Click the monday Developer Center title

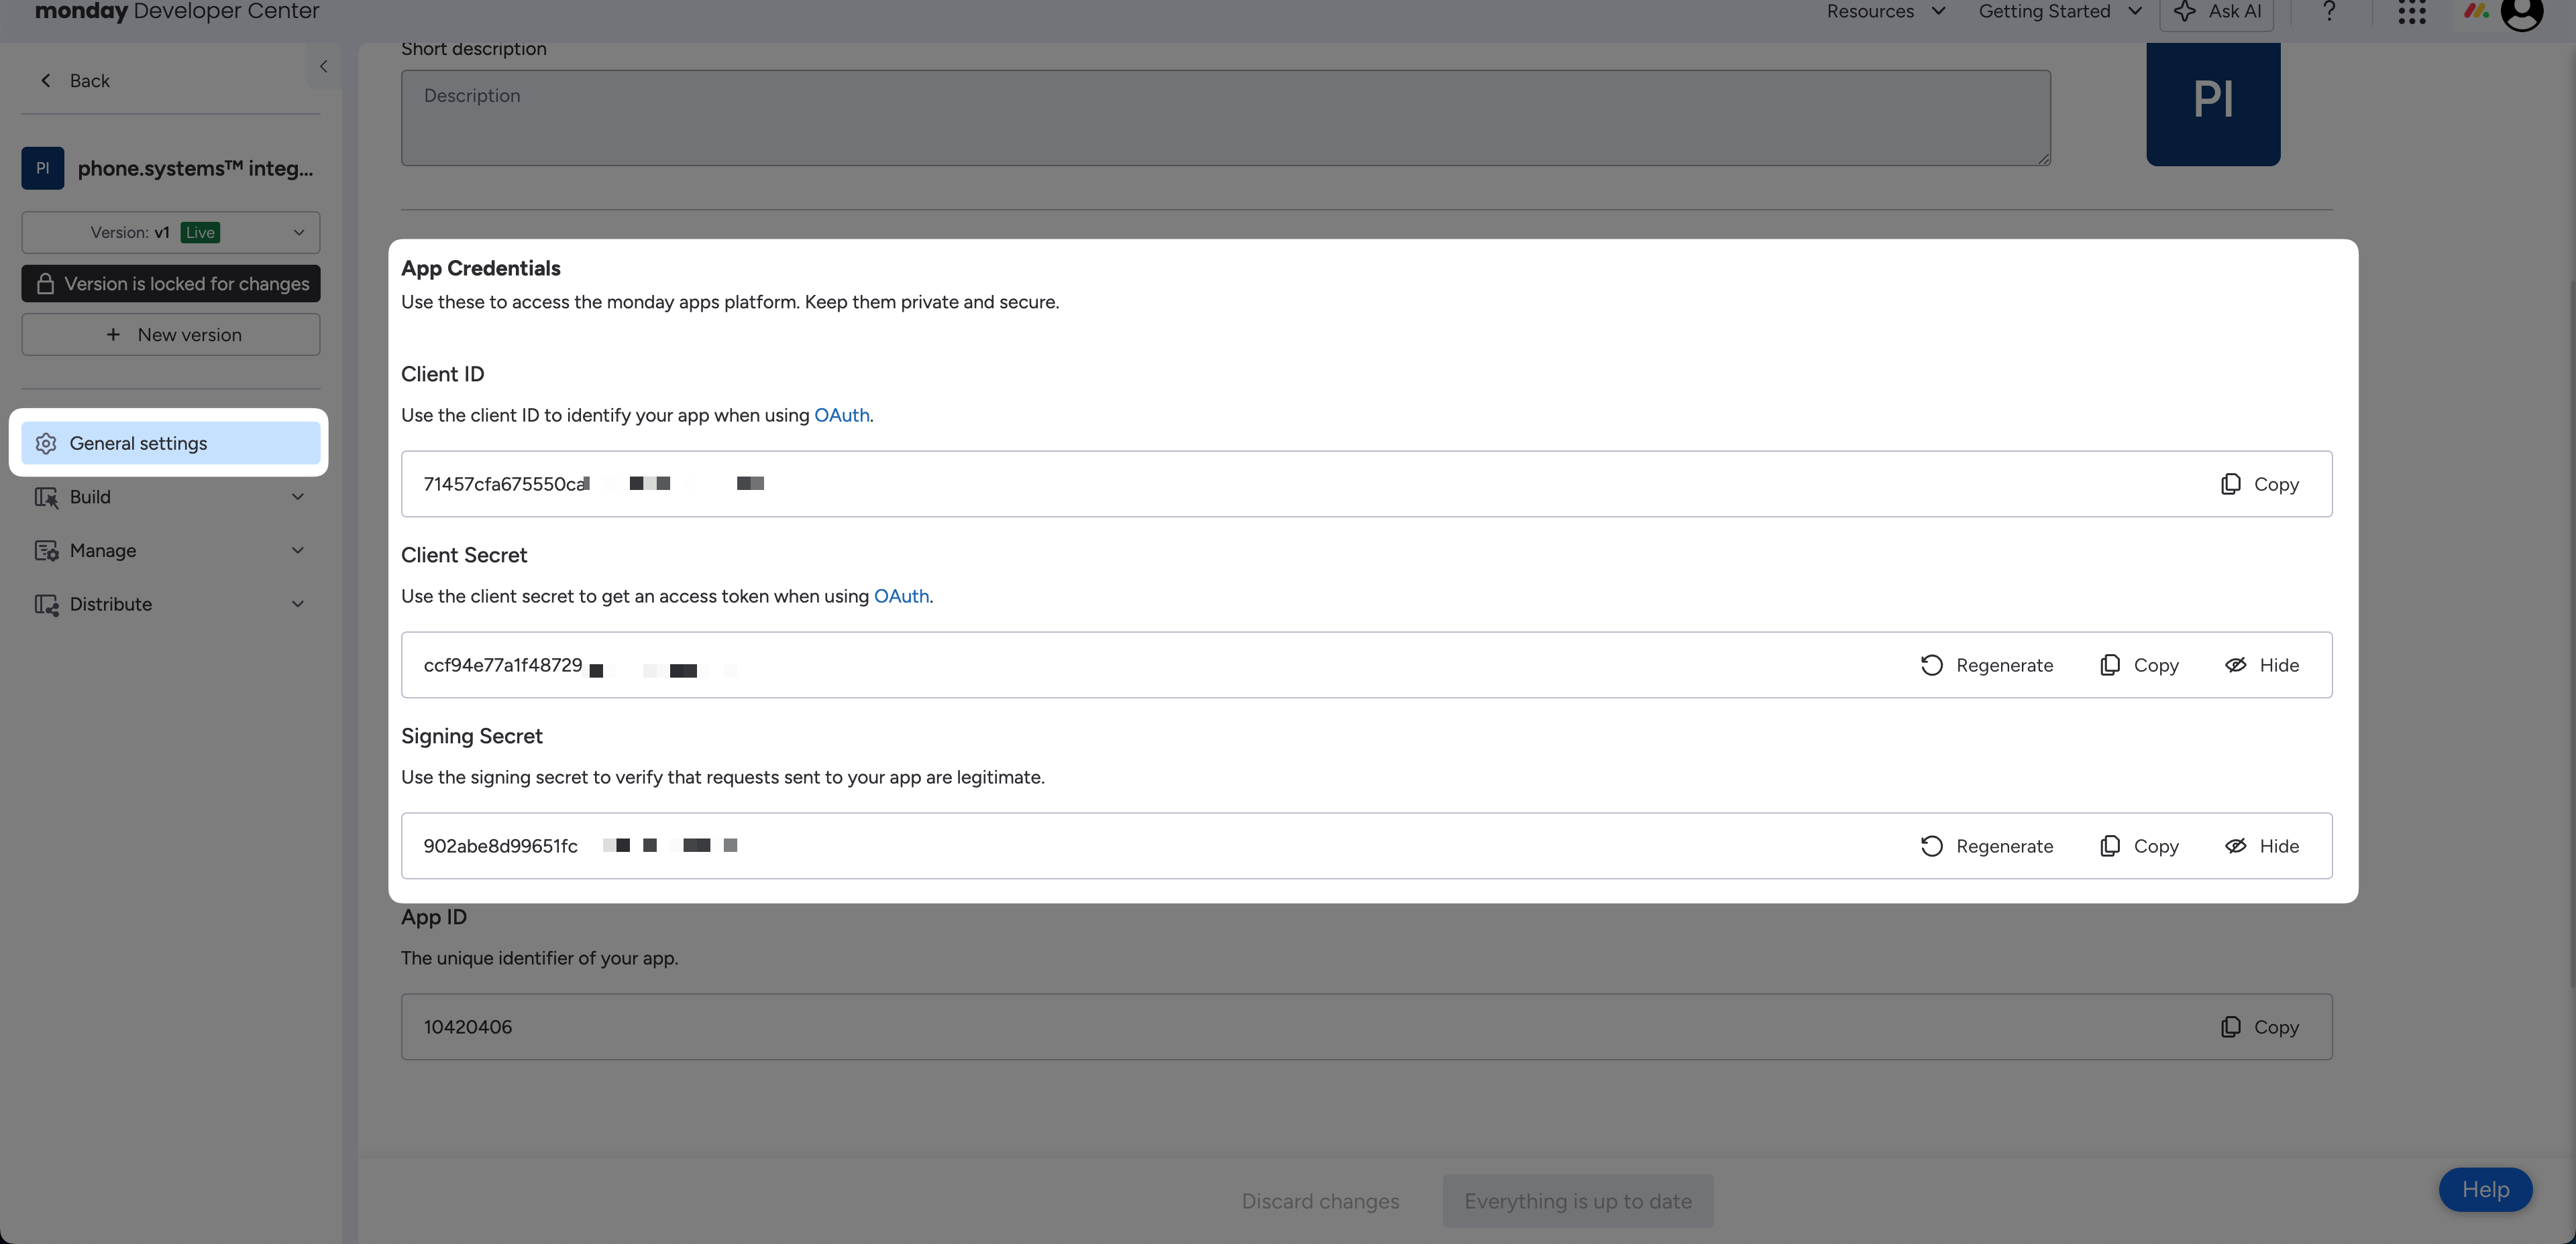pos(177,12)
